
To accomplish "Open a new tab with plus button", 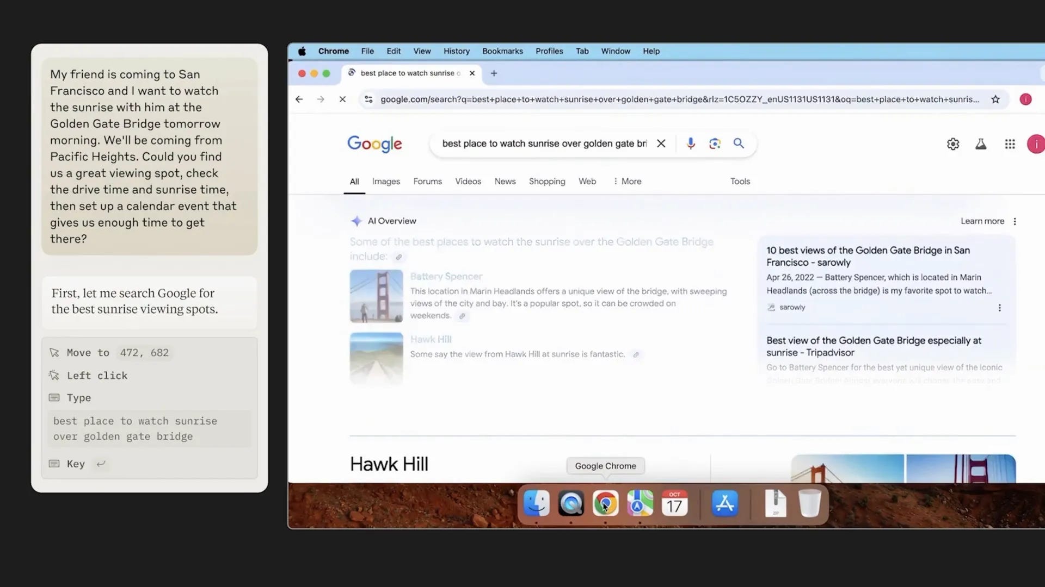I will 494,73.
